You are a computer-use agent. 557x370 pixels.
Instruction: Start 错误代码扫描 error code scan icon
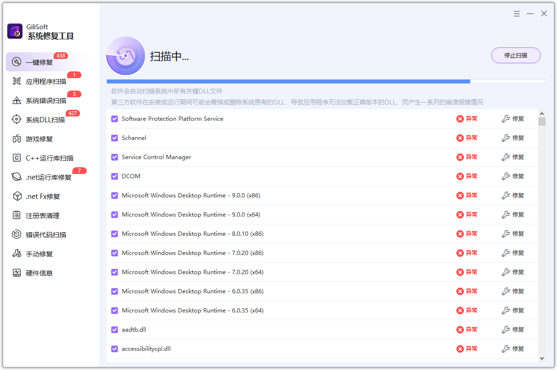[17, 234]
